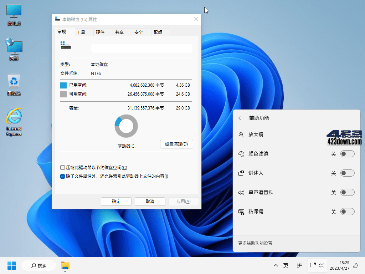Open File Explorer from the taskbar
The height and width of the screenshot is (274, 365).
click(66, 265)
